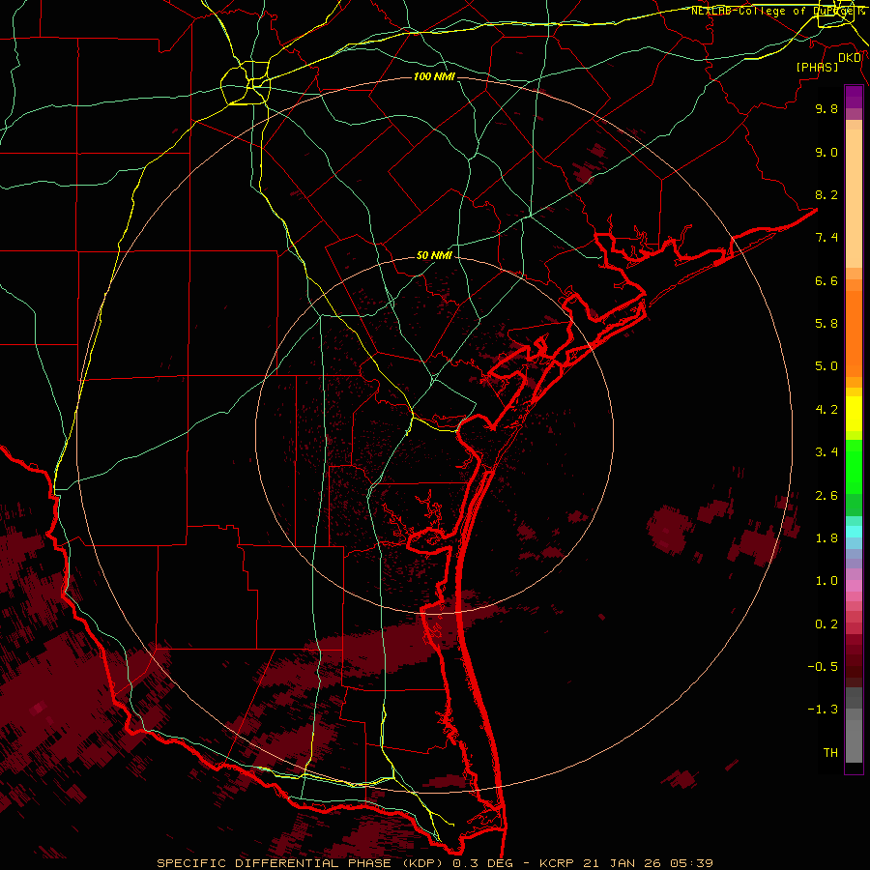This screenshot has height=870, width=870.
Task: Click the -0.5 scale label
Action: (x=823, y=667)
